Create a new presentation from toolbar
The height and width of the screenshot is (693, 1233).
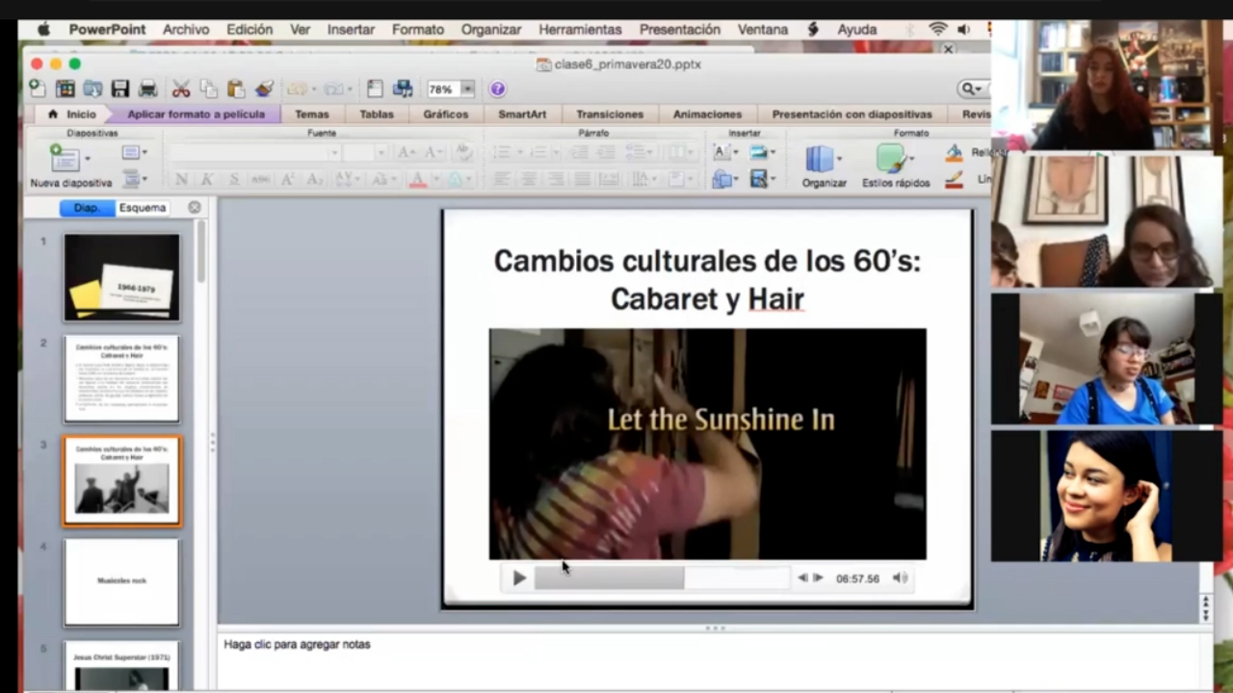click(37, 89)
